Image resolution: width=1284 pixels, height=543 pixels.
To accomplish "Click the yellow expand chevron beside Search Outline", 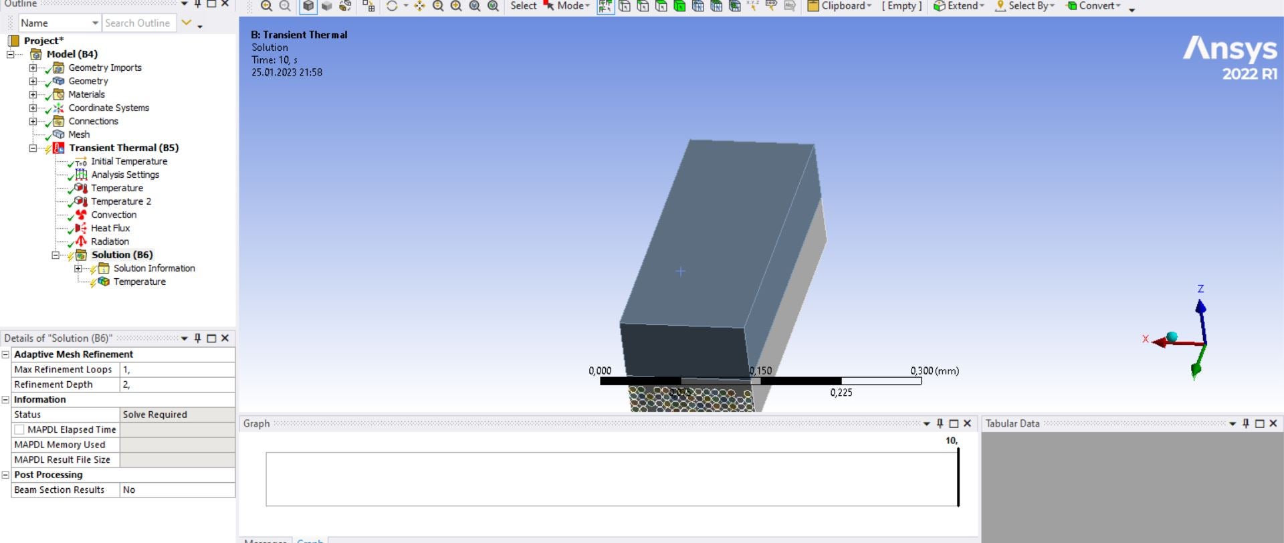I will 187,23.
